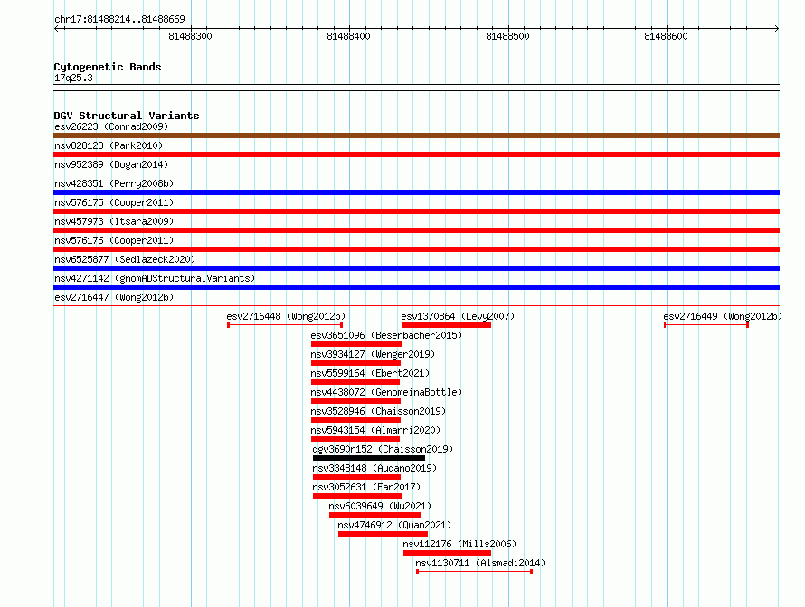Click the DGV Structural Variants track title
The height and width of the screenshot is (607, 805).
coord(127,116)
